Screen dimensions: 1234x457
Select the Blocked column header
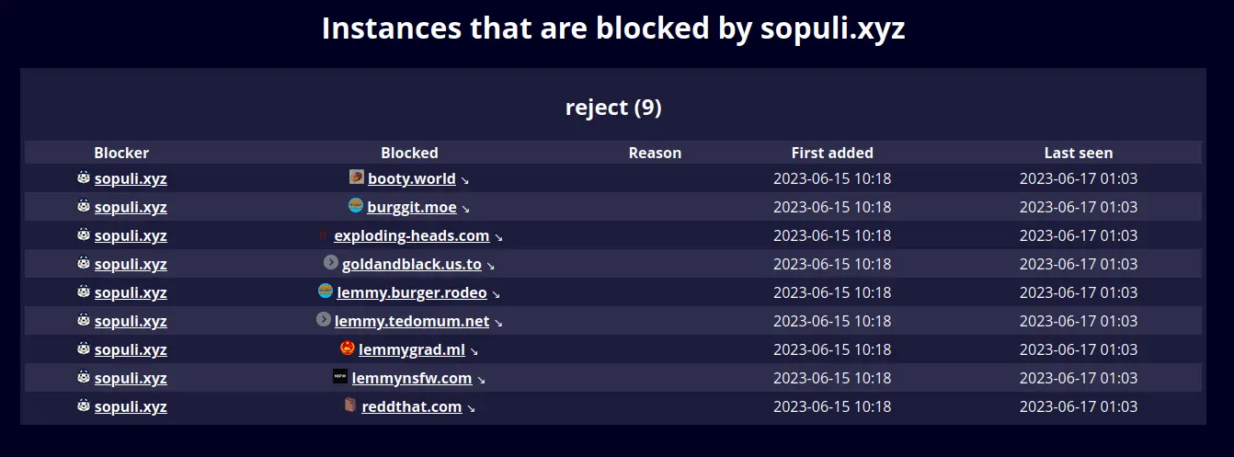[x=409, y=153]
